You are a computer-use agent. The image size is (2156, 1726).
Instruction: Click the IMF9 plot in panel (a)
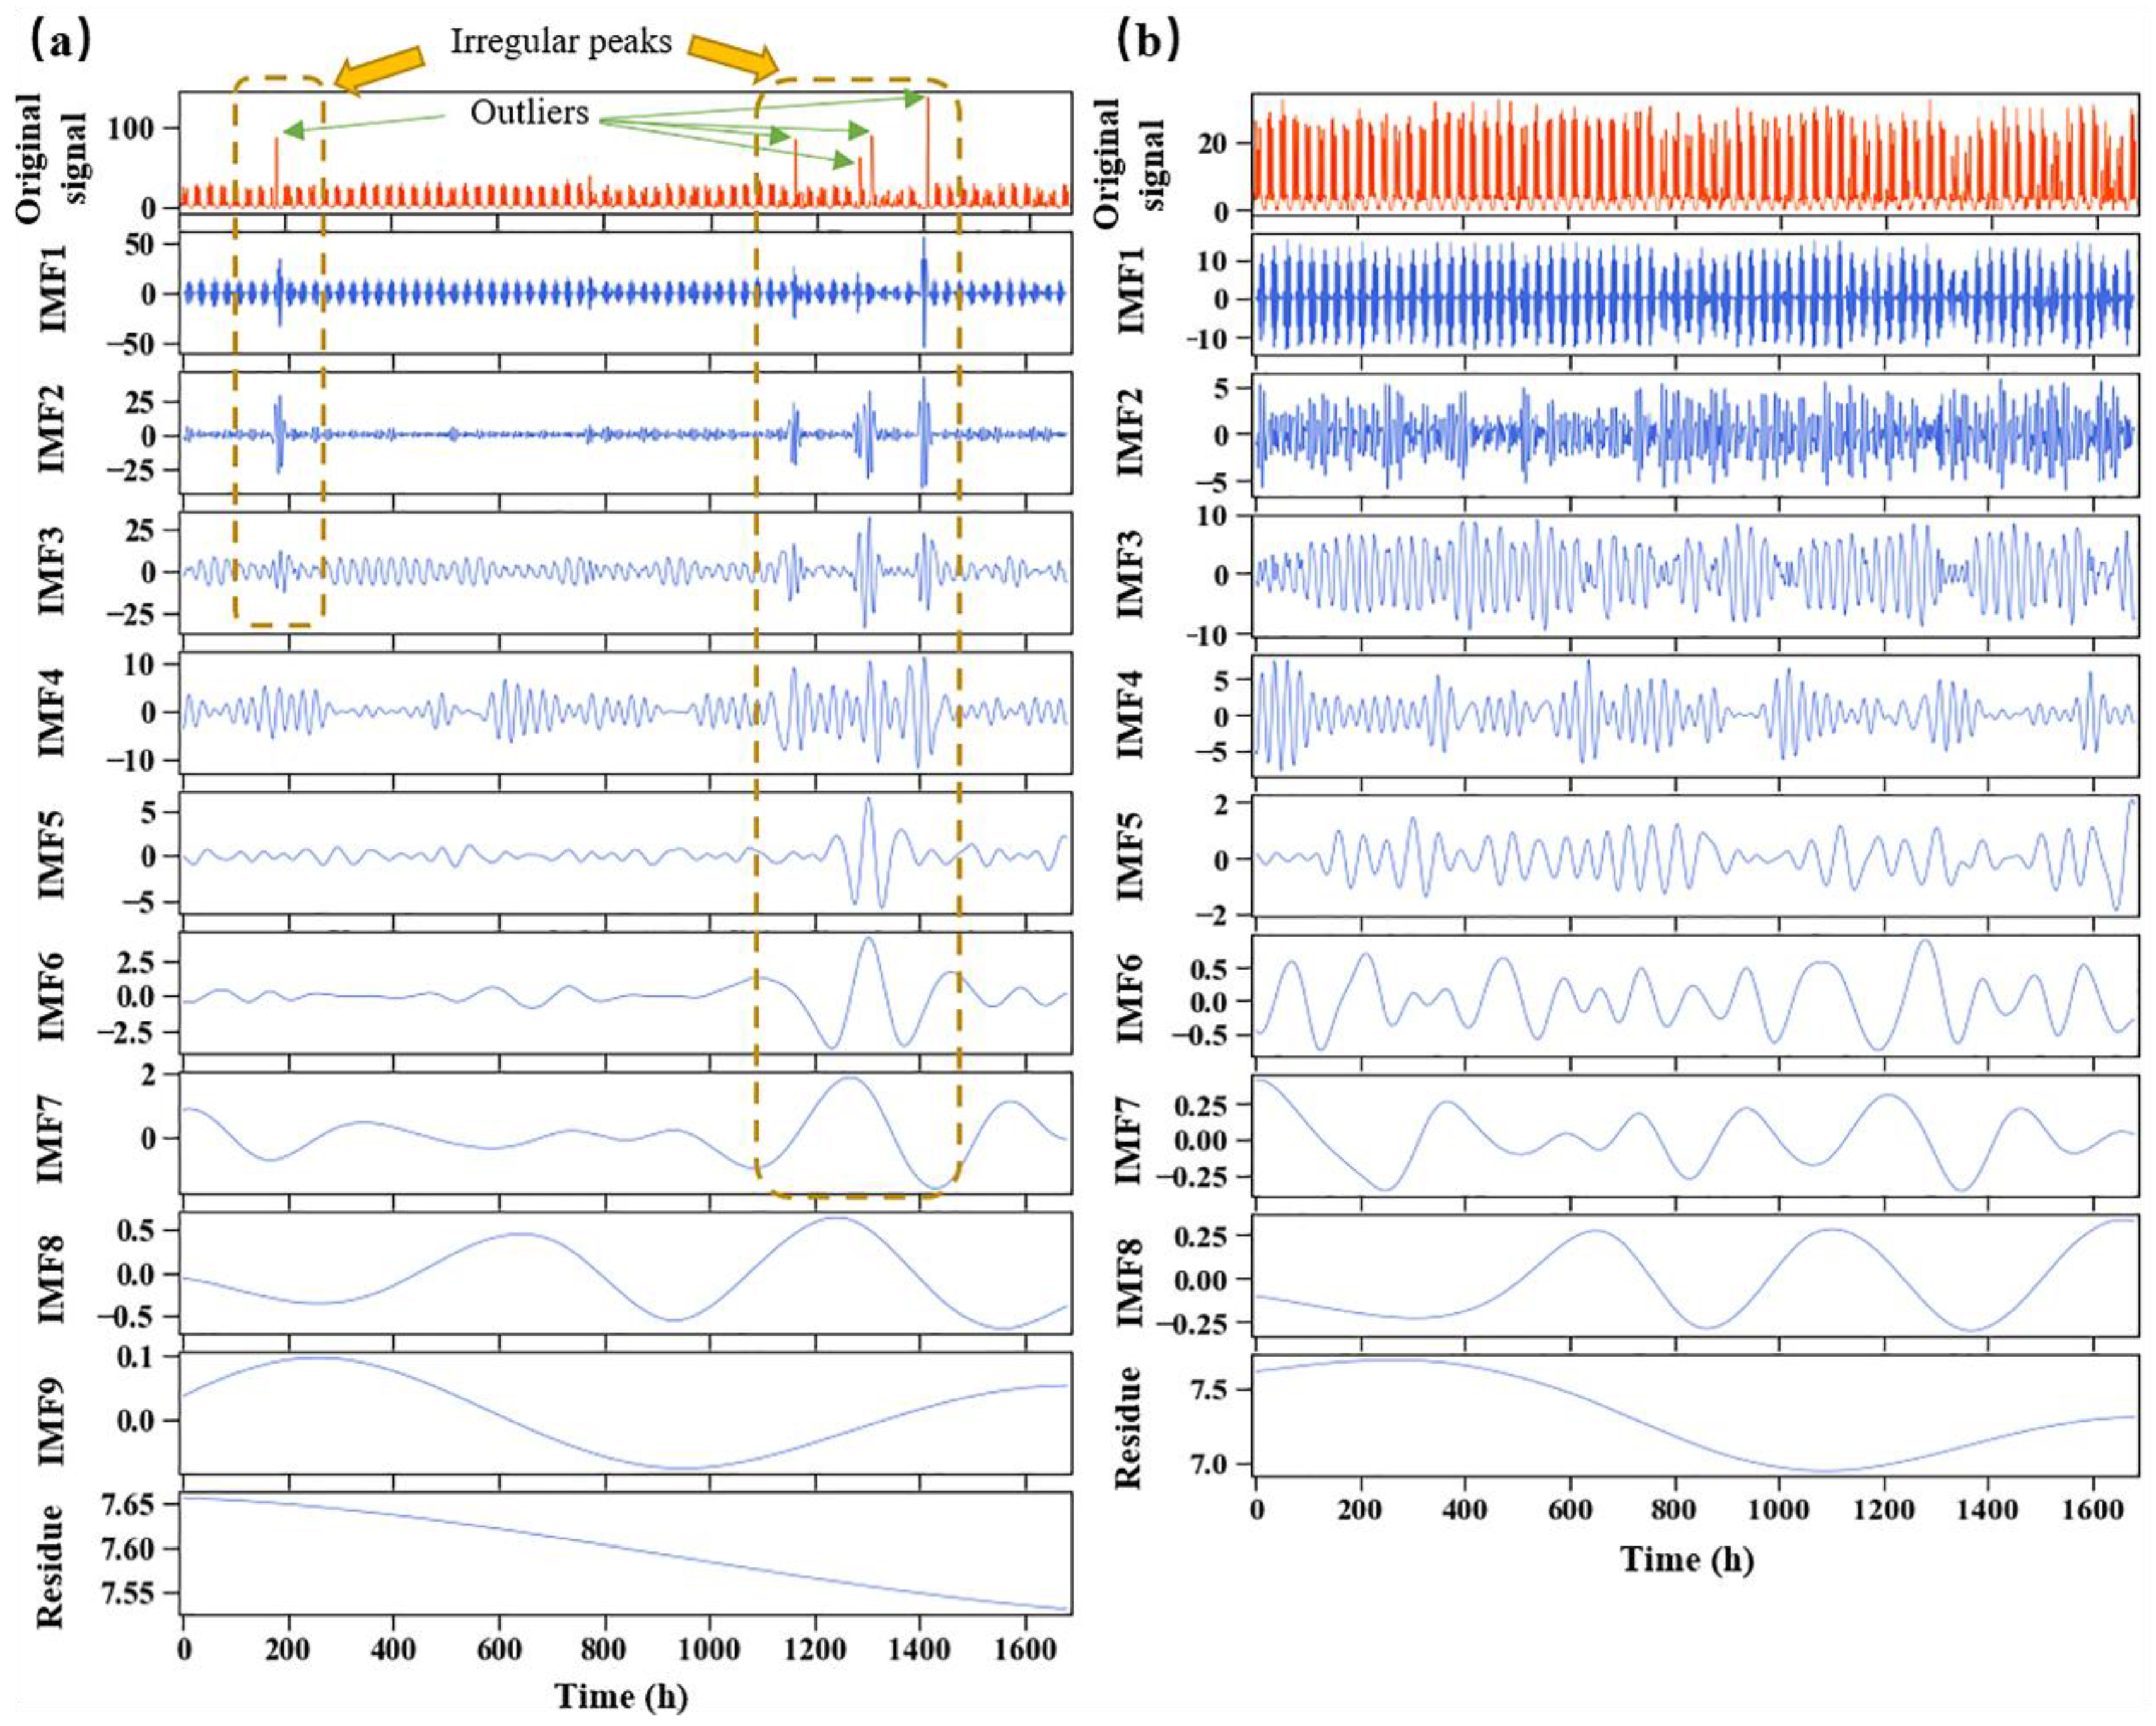(x=625, y=1412)
